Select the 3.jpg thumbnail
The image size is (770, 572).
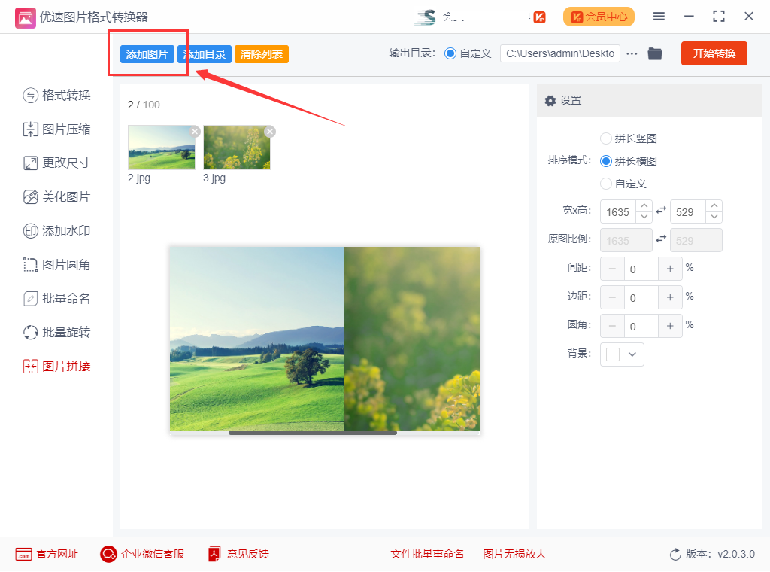pos(237,148)
